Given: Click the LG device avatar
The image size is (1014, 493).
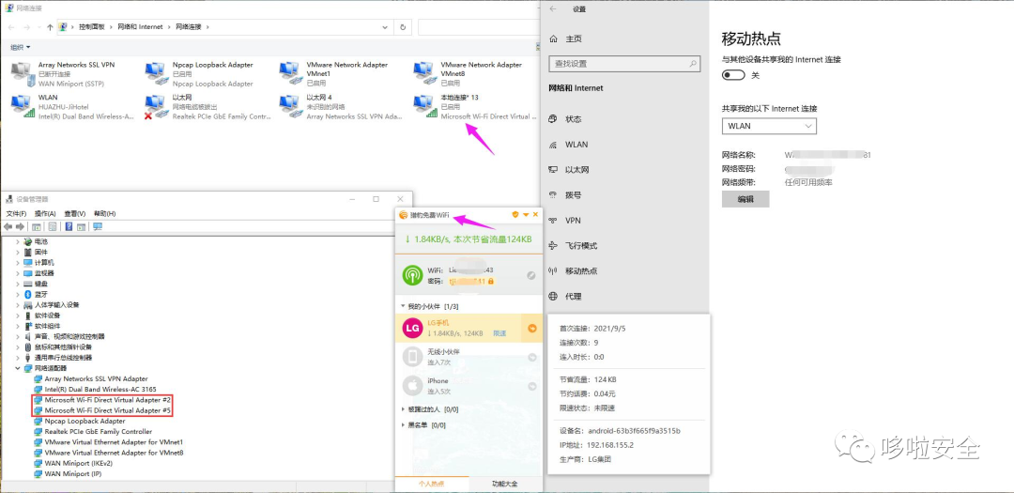Looking at the screenshot, I should pyautogui.click(x=412, y=328).
